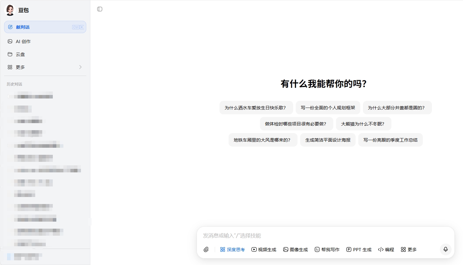Open 云盘 in the sidebar
Viewport: 463px width, 265px height.
45,54
